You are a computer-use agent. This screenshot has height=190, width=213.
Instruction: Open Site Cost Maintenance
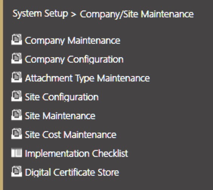pos(71,135)
